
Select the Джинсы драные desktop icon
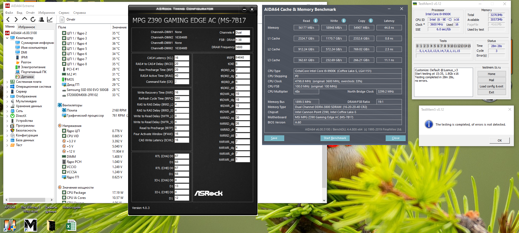point(51,209)
